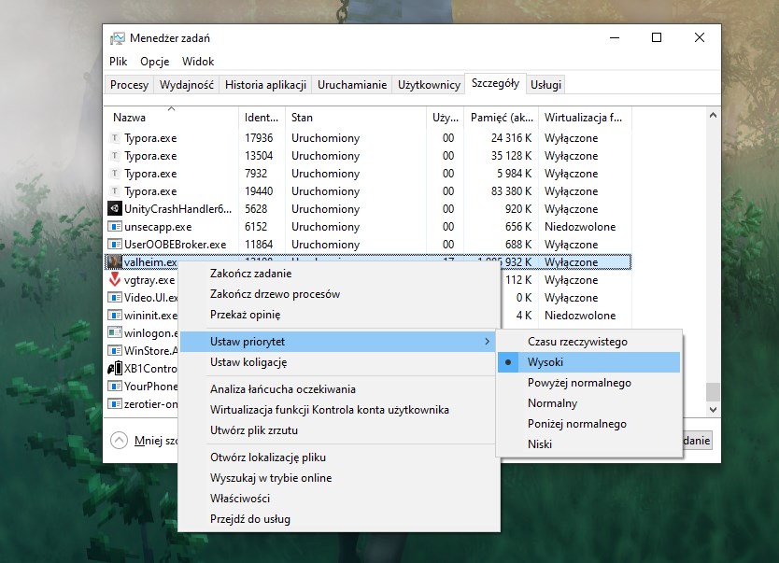The image size is (779, 563).
Task: Expand the Ustaw priorytet submenu arrow
Action: click(x=487, y=342)
